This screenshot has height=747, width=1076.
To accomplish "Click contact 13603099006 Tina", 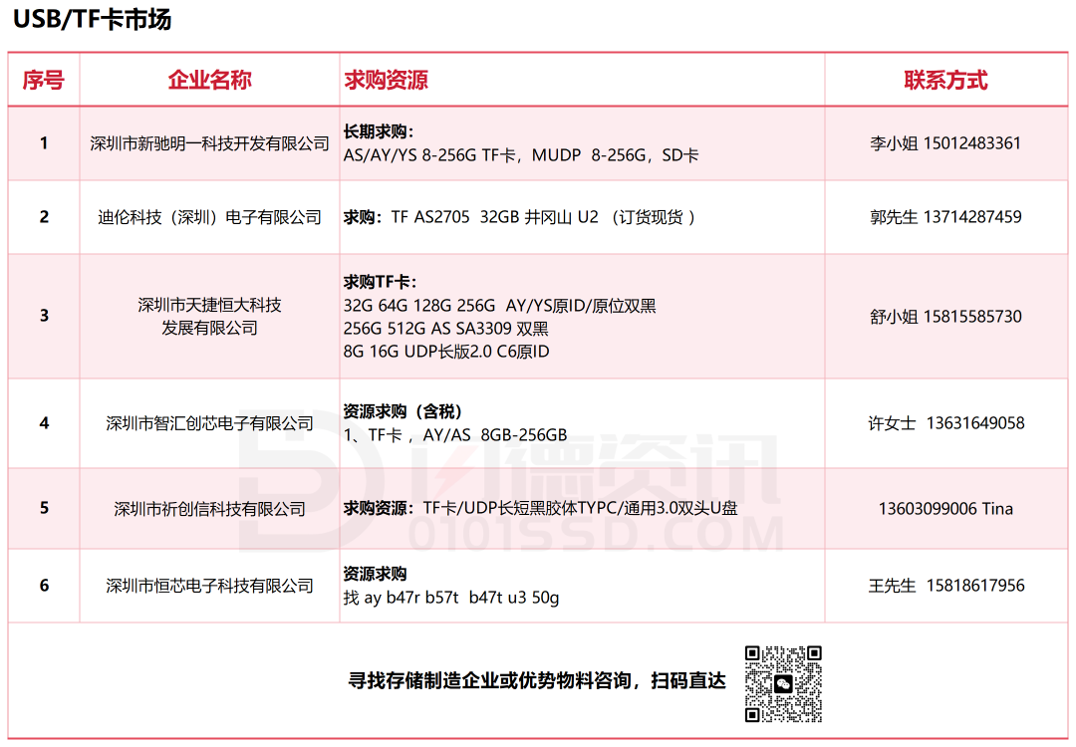I will click(945, 509).
